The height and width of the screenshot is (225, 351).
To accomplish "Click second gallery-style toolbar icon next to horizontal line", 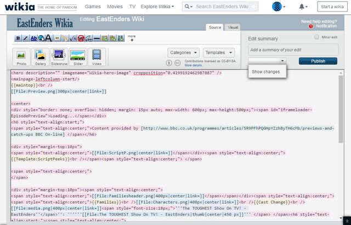I will coord(112,38).
